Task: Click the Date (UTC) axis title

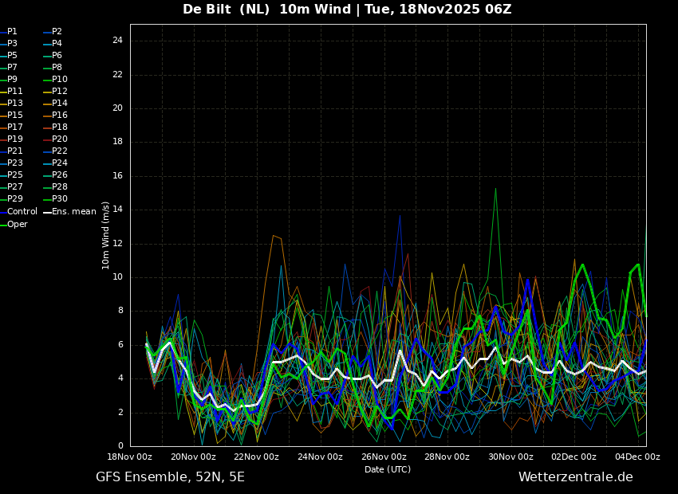Action: [x=388, y=469]
